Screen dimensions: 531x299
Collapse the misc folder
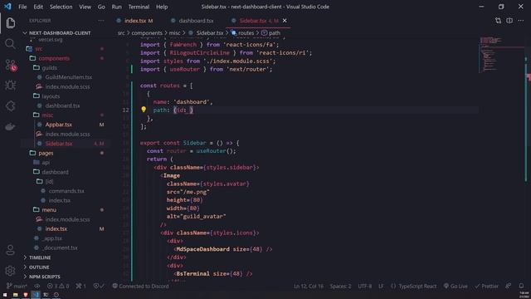pos(47,115)
